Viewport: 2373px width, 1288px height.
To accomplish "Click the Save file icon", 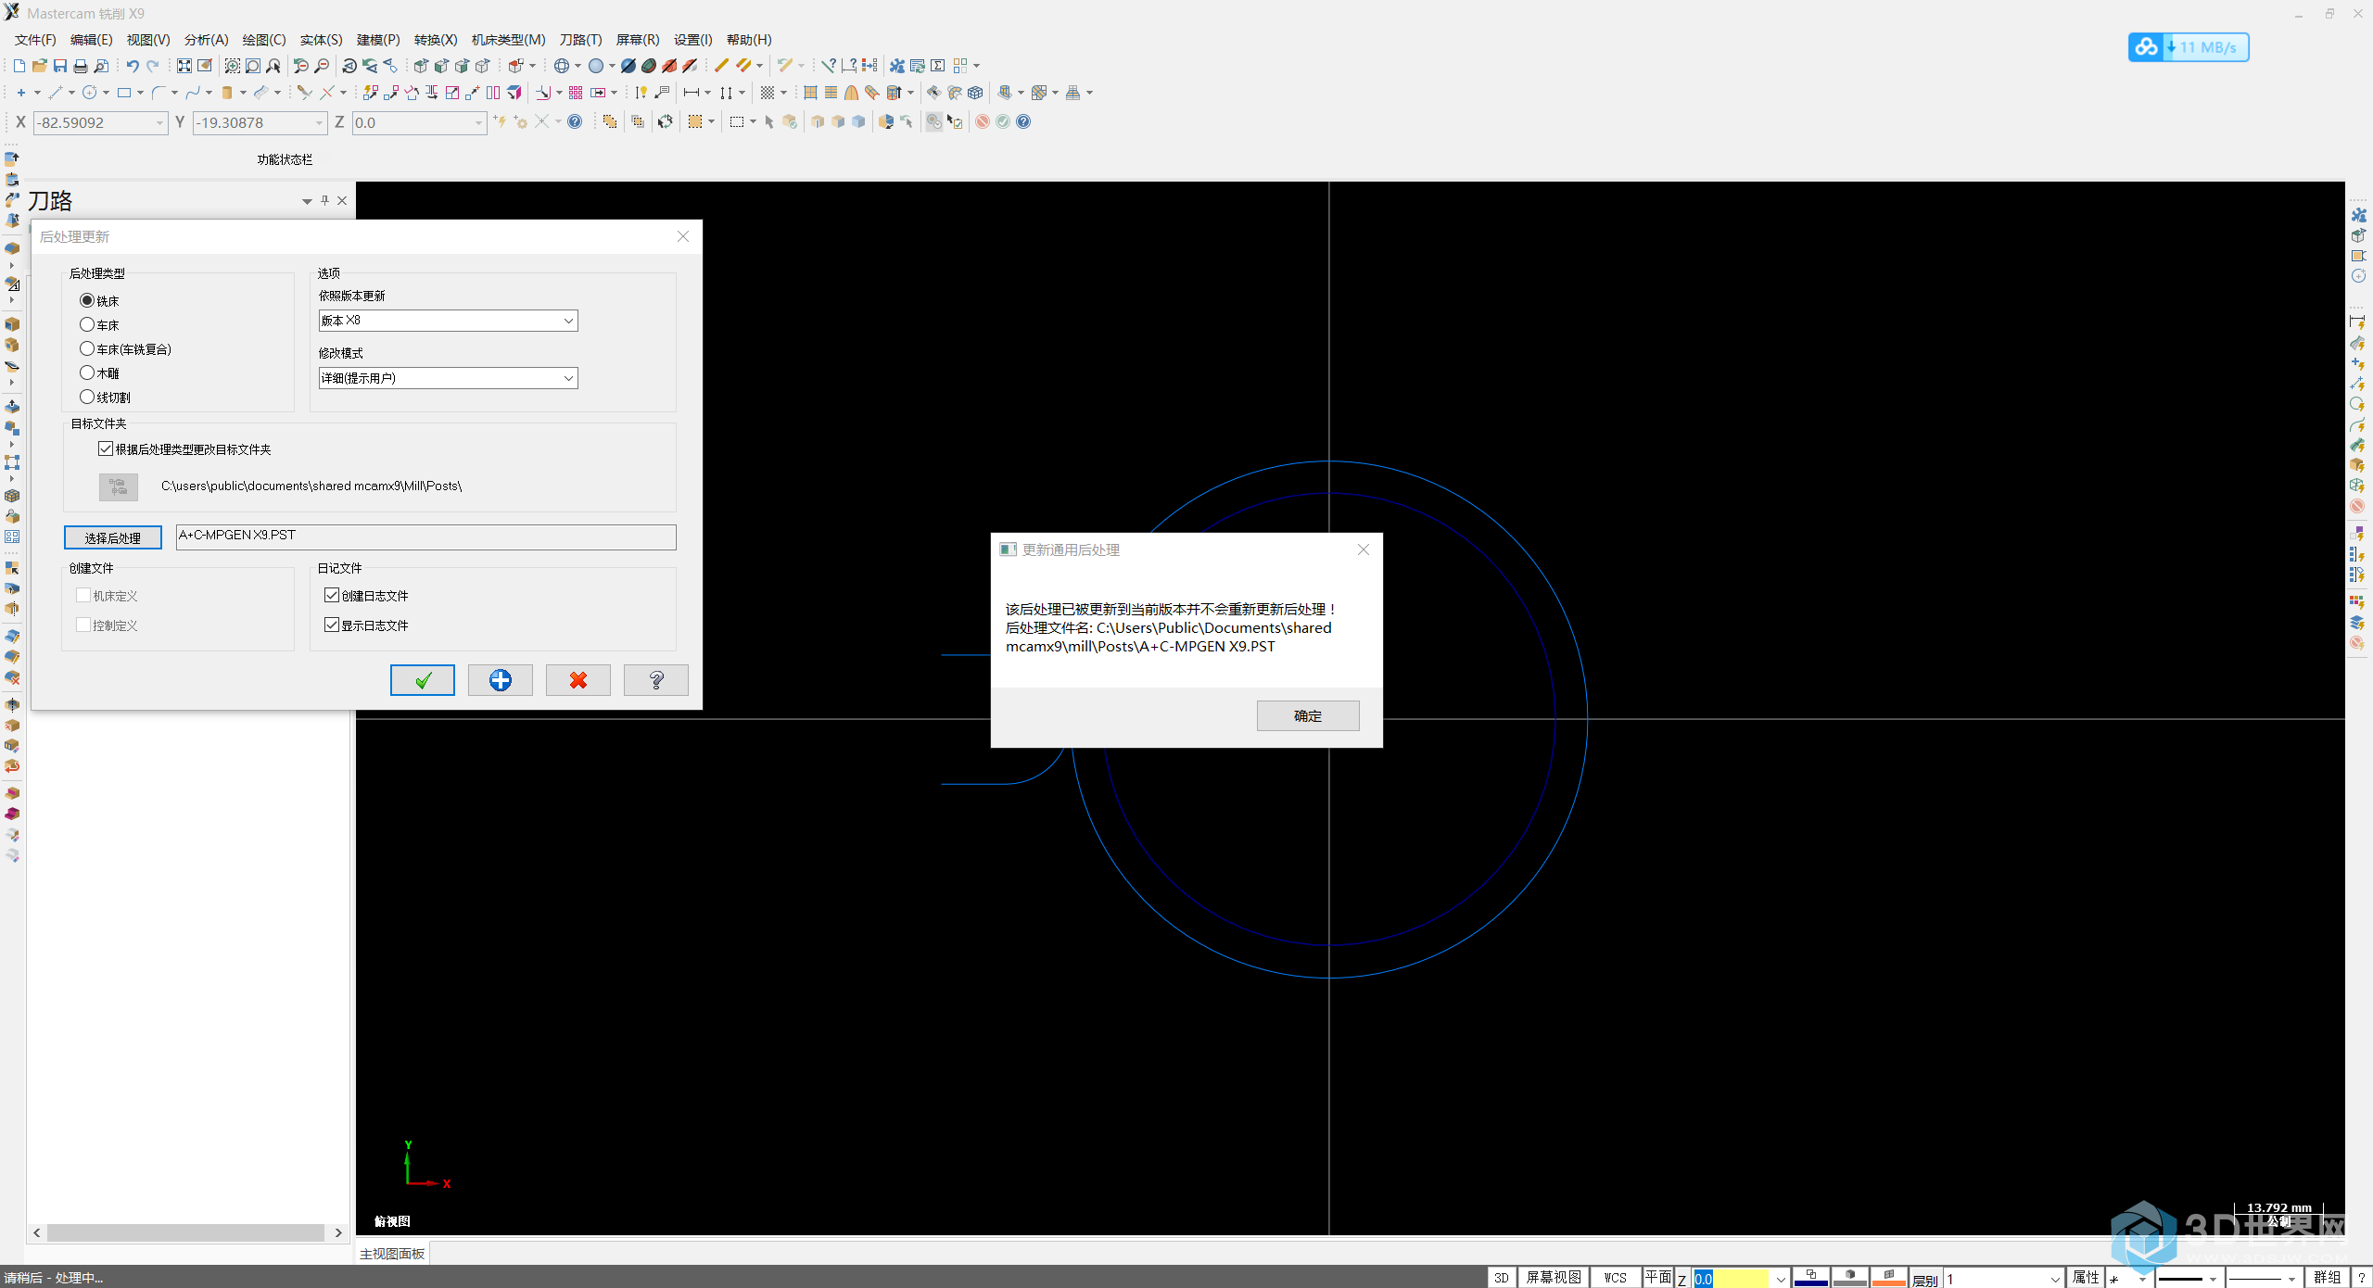I will click(60, 66).
